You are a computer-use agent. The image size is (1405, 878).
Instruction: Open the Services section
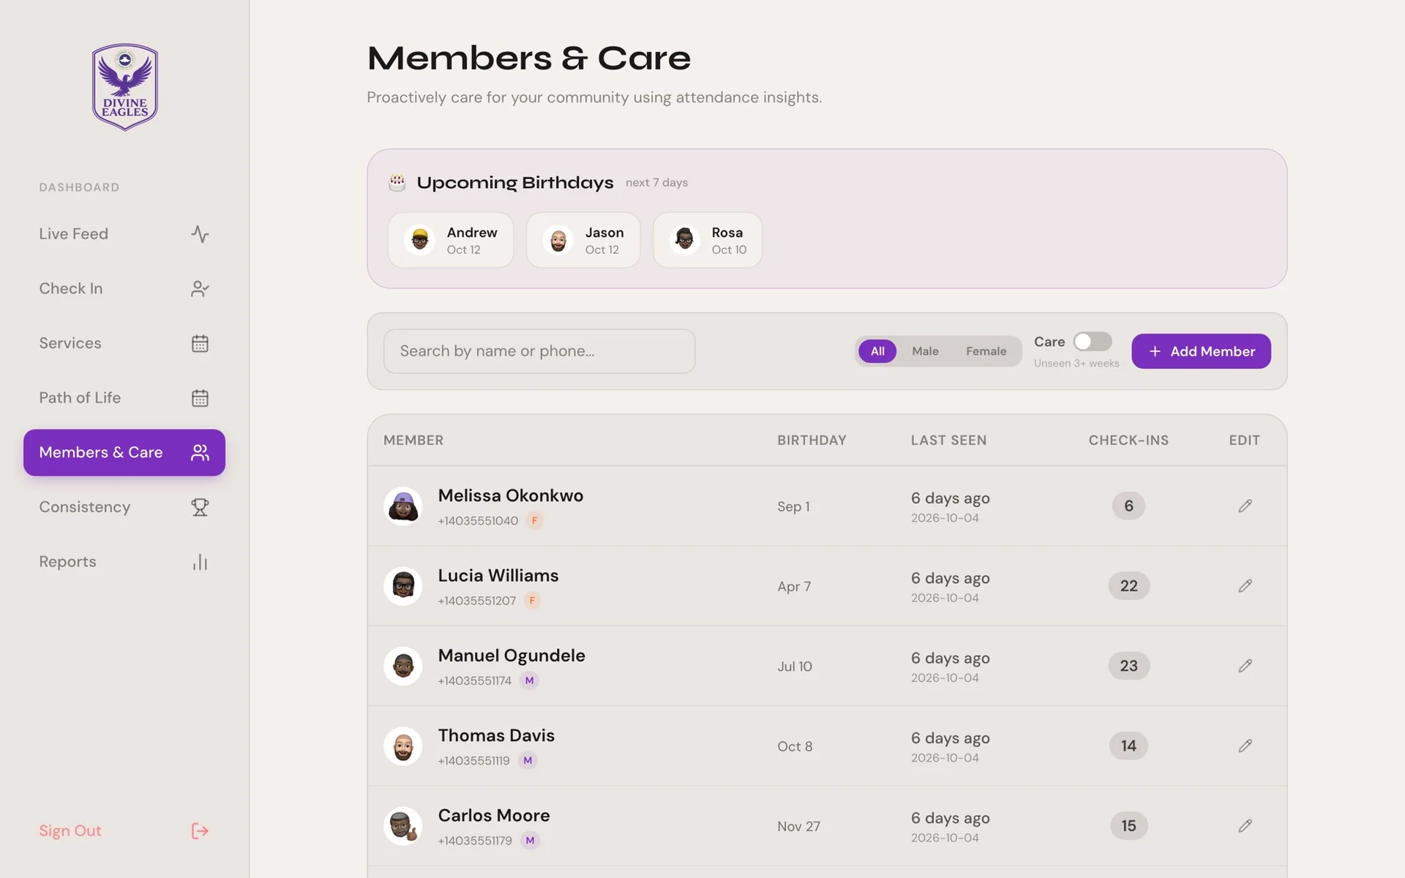point(124,343)
